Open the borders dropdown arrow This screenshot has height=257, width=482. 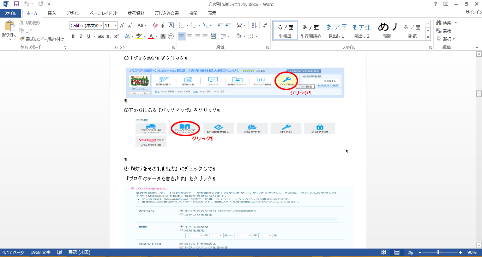click(x=256, y=36)
